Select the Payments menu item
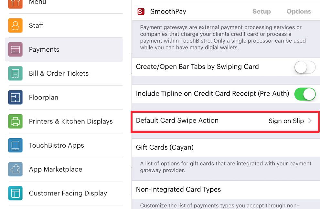The height and width of the screenshot is (209, 320). coord(44,49)
